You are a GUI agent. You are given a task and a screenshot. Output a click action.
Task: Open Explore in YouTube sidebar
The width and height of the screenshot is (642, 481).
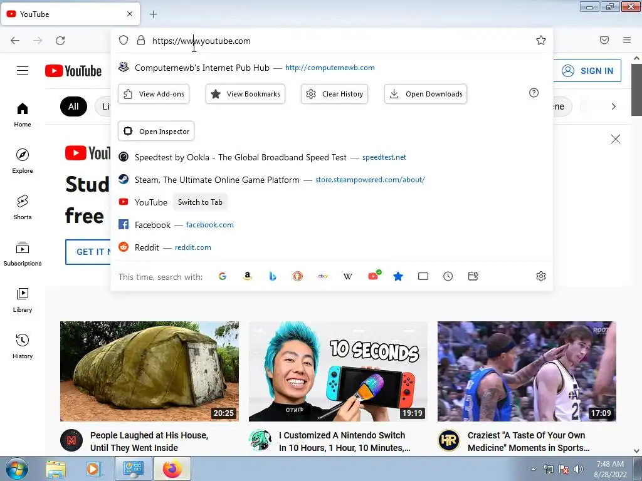point(23,161)
